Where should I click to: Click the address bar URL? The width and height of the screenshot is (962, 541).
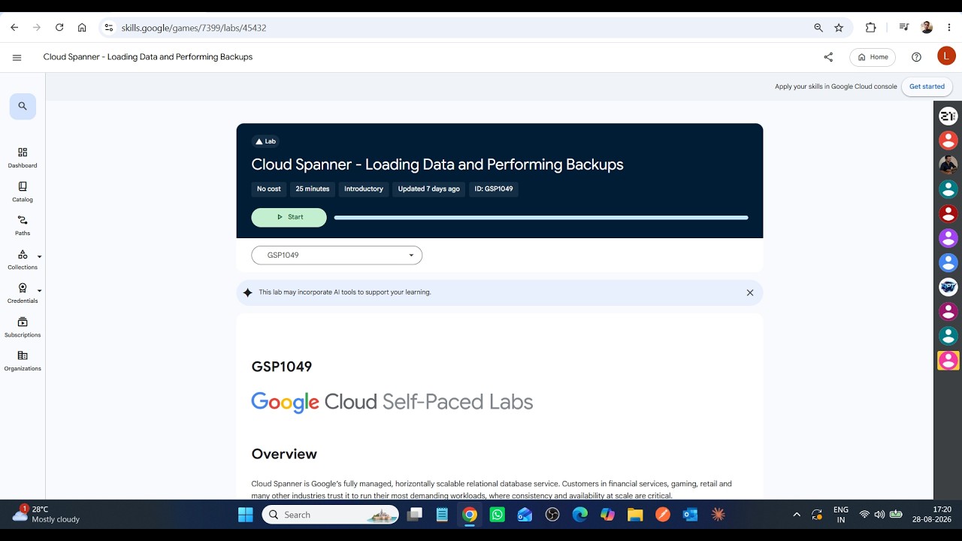(194, 28)
